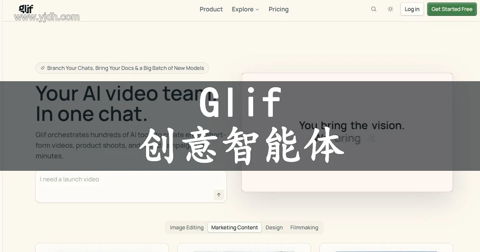The width and height of the screenshot is (480, 252).
Task: Click the "You bring the vision" preview card
Action: click(347, 132)
